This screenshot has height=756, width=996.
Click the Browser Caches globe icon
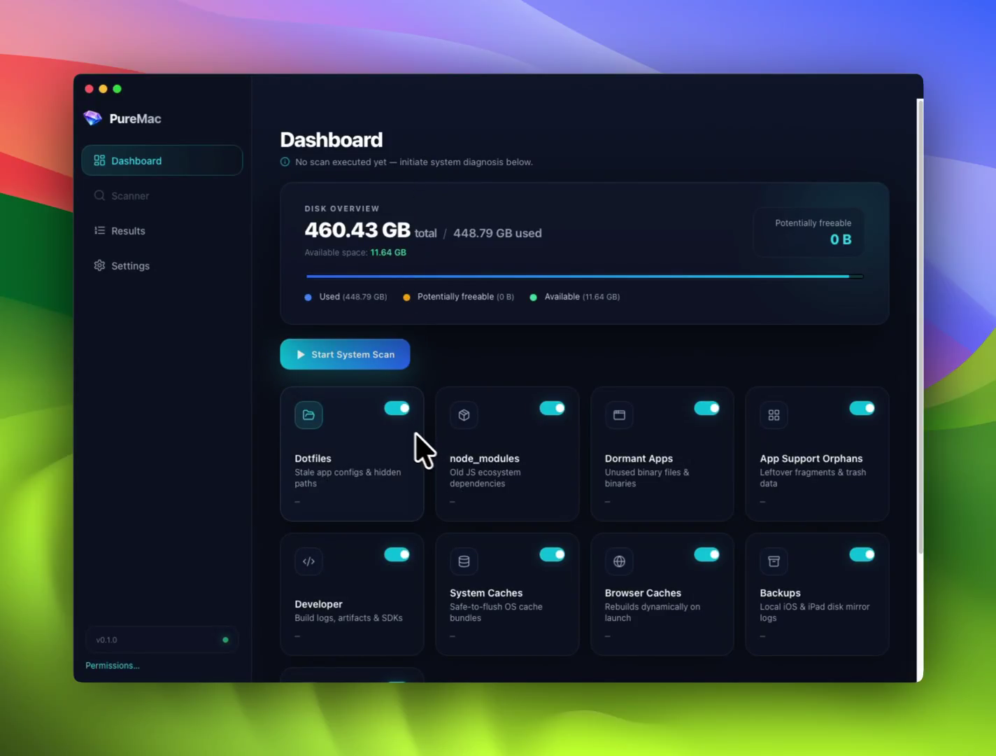pos(619,561)
